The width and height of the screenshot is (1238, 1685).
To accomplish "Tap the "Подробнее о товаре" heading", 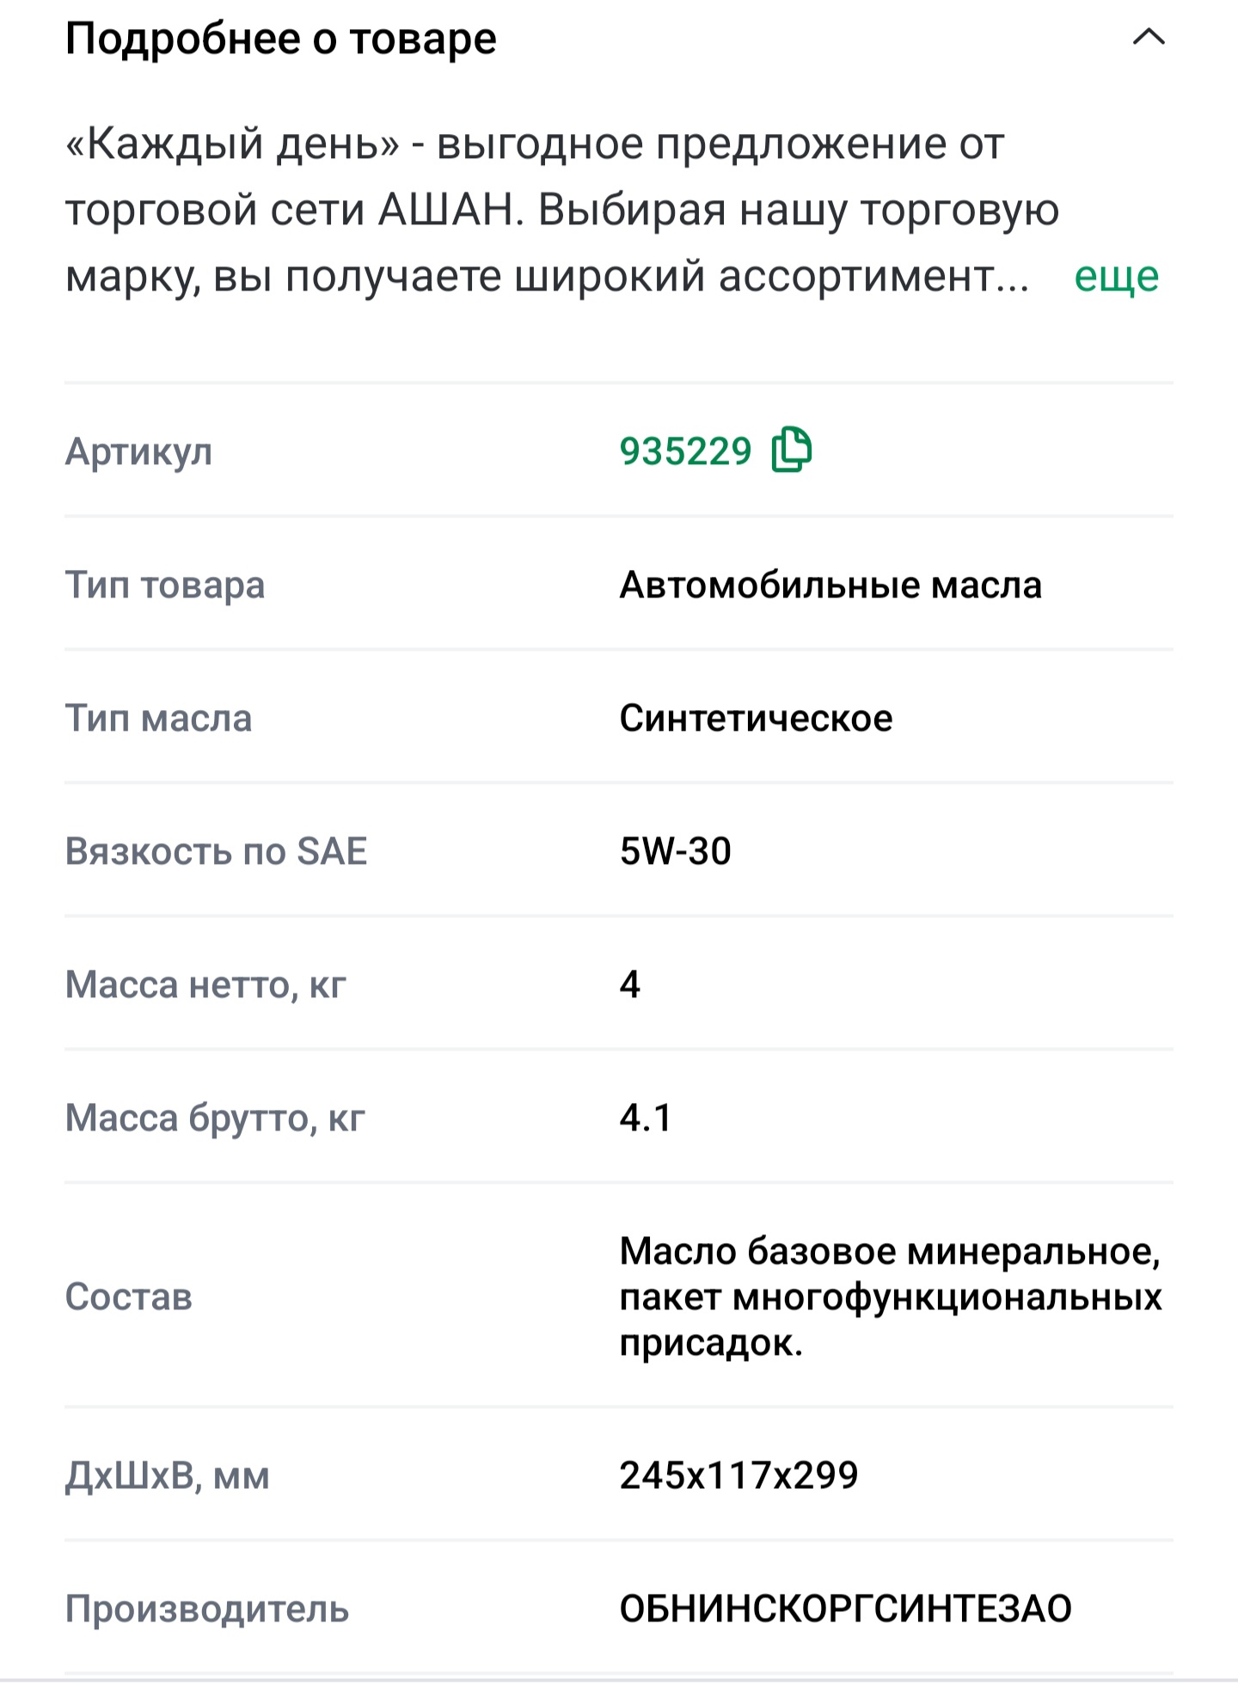I will point(281,39).
